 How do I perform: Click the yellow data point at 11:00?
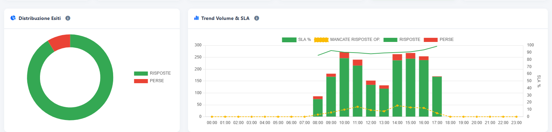357,107
